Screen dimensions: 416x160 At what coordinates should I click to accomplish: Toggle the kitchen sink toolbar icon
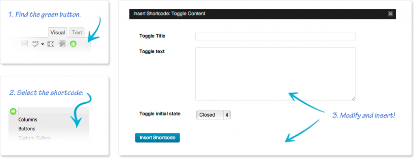tap(62, 44)
